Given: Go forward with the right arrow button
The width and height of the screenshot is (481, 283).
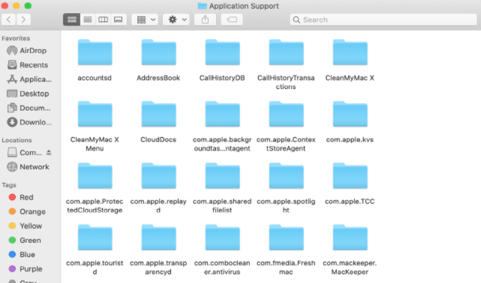Looking at the screenshot, I should click(x=23, y=19).
